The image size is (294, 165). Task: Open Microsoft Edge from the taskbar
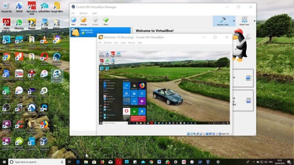pyautogui.click(x=78, y=162)
